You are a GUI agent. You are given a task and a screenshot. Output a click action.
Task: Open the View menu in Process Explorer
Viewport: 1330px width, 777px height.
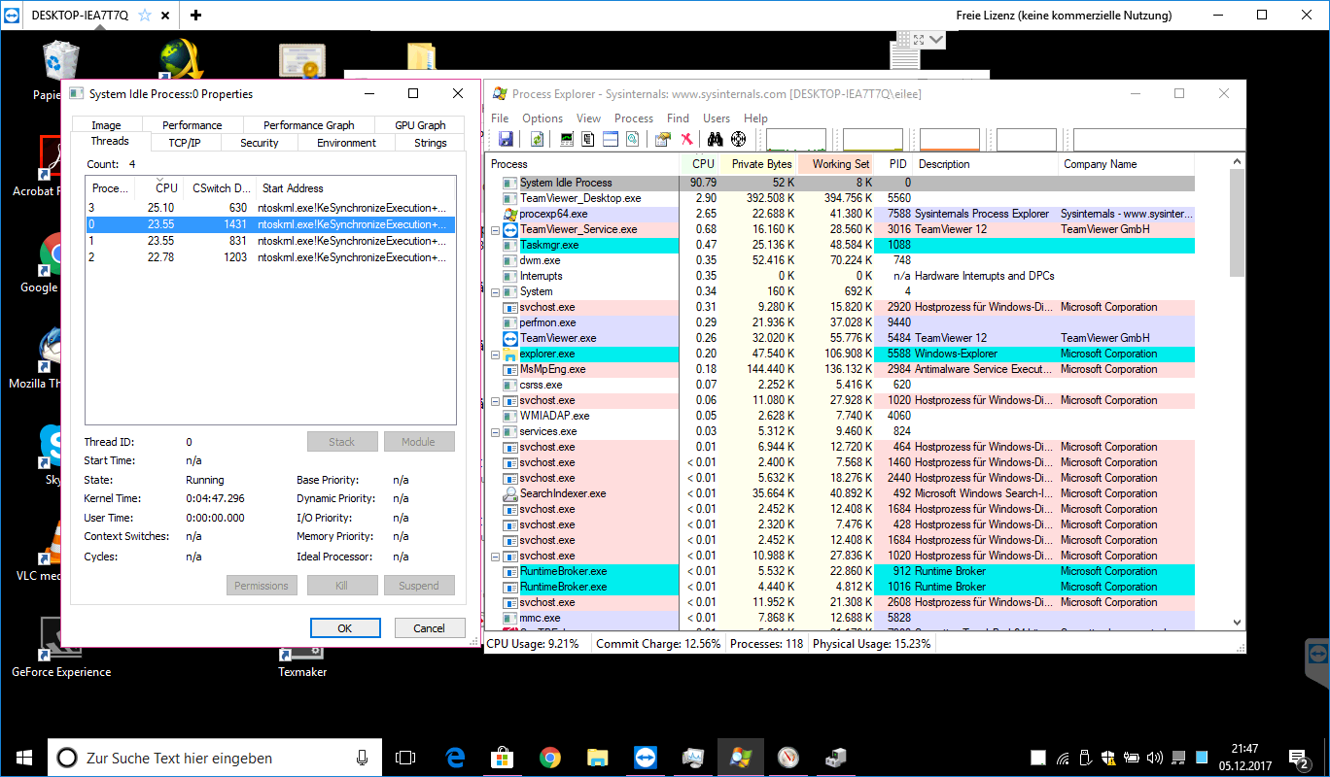click(589, 118)
